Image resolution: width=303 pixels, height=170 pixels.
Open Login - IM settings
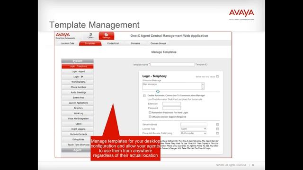[x=78, y=76]
